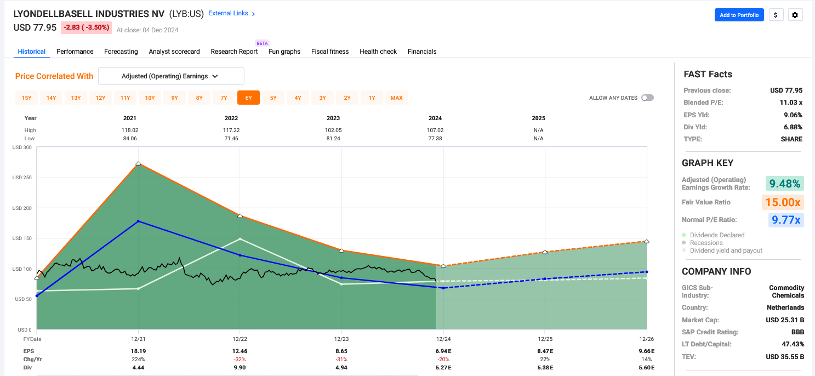
Task: Switch to the Health check tab
Action: click(x=378, y=51)
